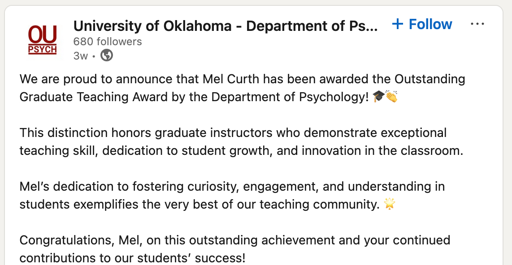Click the globe public visibility icon
512x265 pixels.
pyautogui.click(x=107, y=56)
